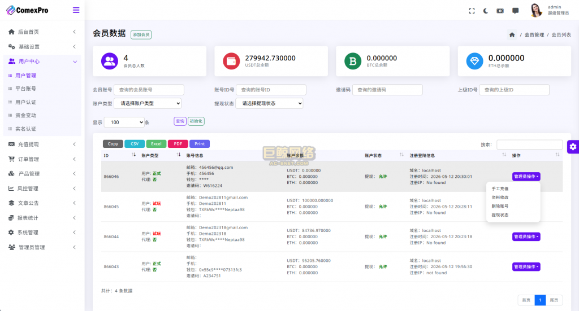This screenshot has height=311, width=579.
Task: Export table as Excel
Action: point(156,144)
